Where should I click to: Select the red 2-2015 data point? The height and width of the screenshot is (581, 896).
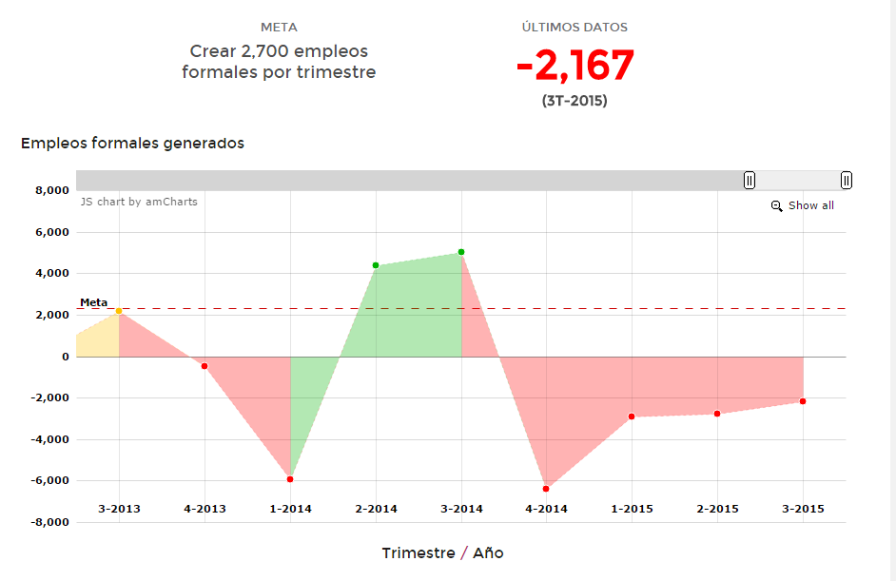(717, 414)
